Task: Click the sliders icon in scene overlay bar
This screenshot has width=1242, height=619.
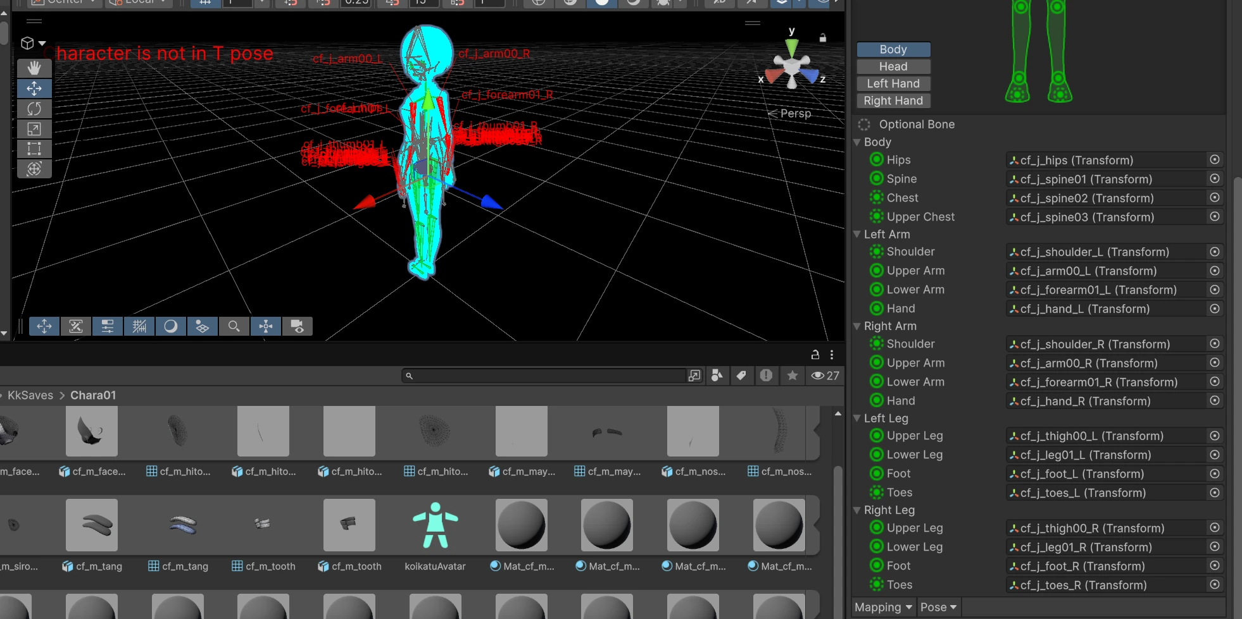Action: click(108, 326)
